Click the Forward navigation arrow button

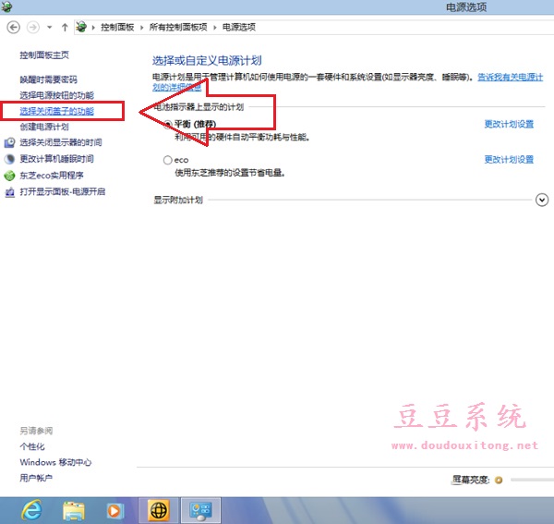35,28
